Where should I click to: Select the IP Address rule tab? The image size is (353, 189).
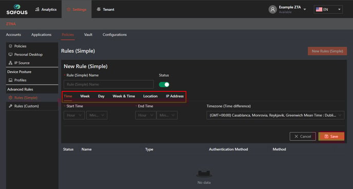point(174,96)
